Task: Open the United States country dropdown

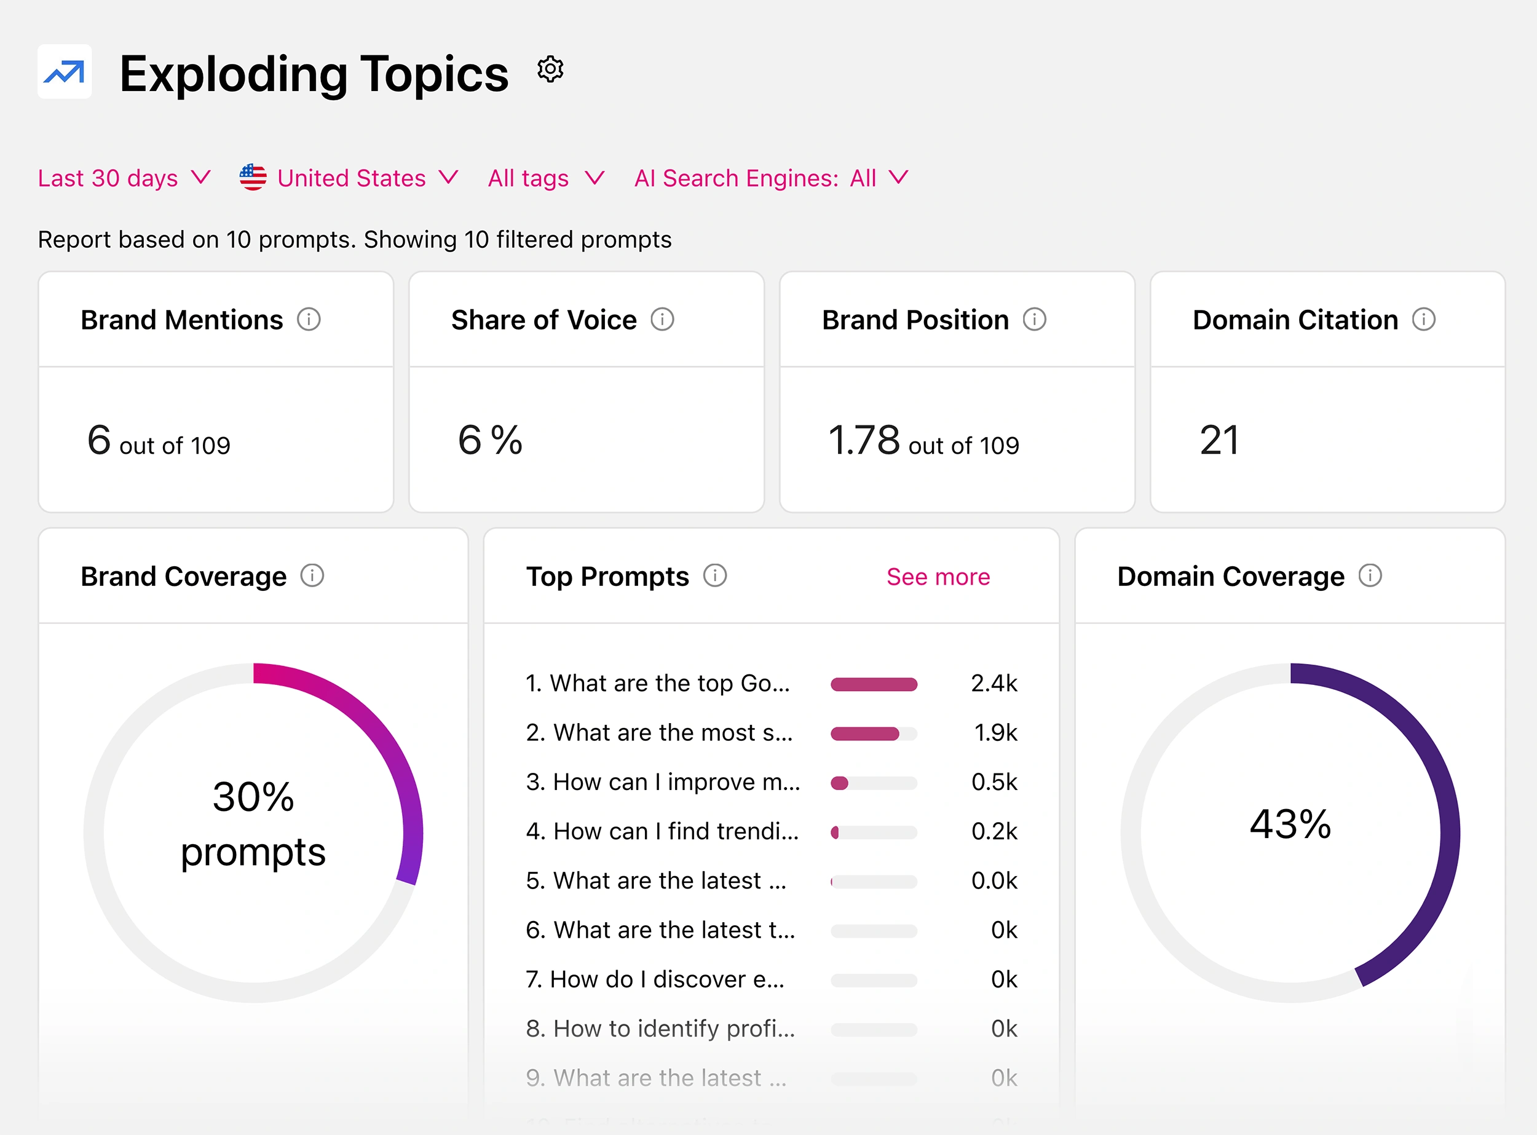Action: pyautogui.click(x=349, y=178)
